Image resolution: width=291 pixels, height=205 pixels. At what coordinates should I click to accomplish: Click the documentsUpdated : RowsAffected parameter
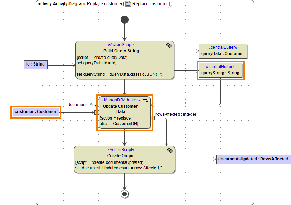253,159
